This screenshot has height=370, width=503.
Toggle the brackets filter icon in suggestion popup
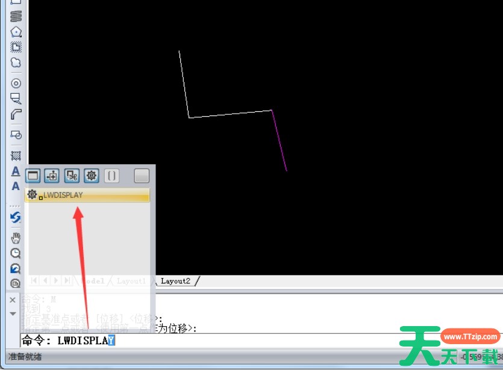pos(111,176)
